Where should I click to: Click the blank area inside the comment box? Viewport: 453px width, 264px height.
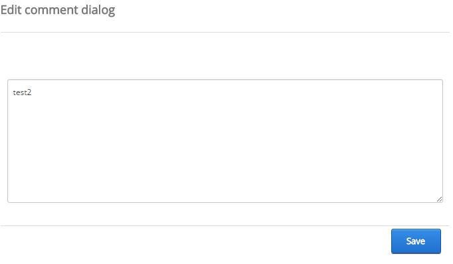tap(225, 144)
